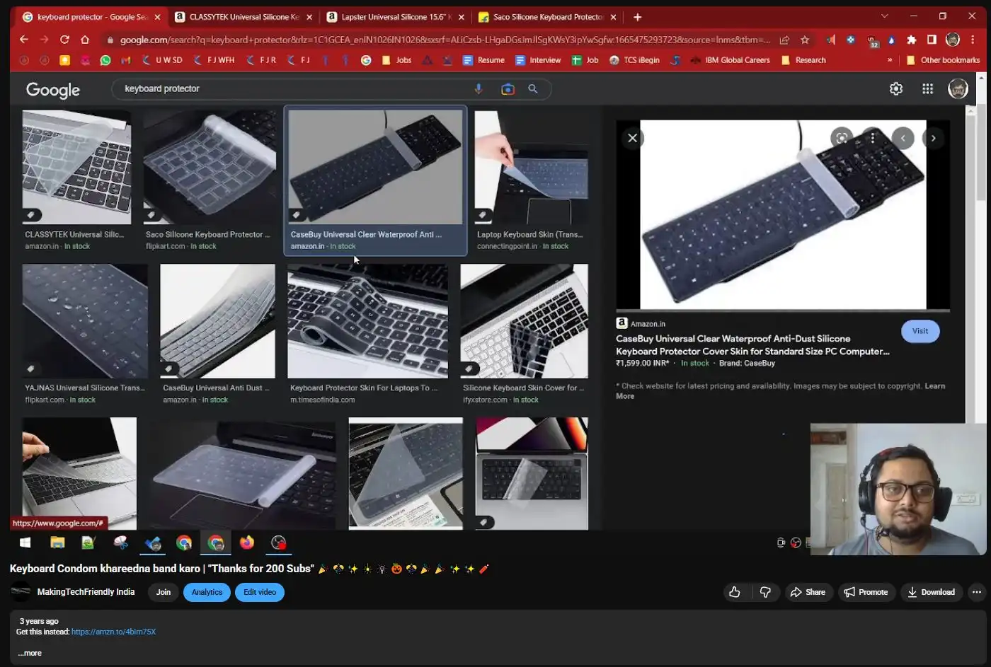Viewport: 991px width, 667px height.
Task: Open Google quick settings gear
Action: [x=896, y=88]
